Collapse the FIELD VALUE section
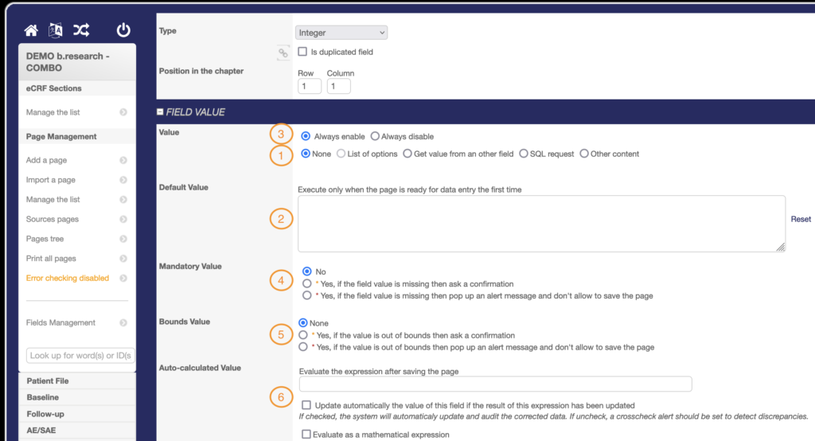This screenshot has width=815, height=441. tap(160, 112)
